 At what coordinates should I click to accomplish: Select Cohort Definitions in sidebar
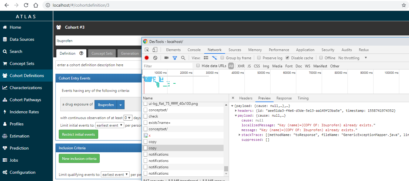26,76
